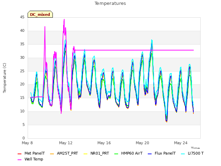Viewport: 221px width, 166px height.
Task: Click the 35 y-axis tick label
Action: [22, 44]
